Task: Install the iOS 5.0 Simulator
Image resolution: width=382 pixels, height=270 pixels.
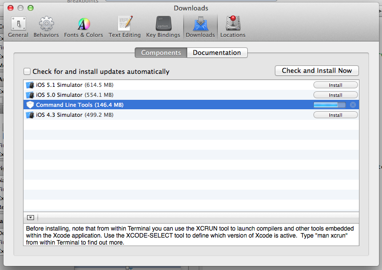Action: (x=335, y=95)
